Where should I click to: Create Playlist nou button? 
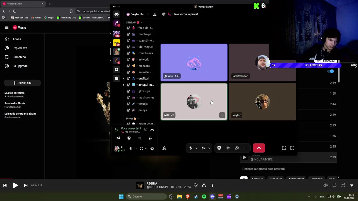(x=22, y=83)
